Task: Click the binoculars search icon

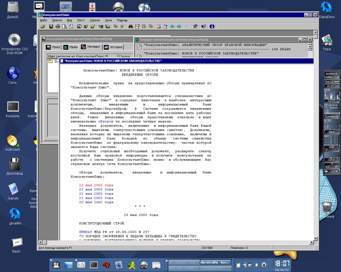Action: tap(131, 27)
